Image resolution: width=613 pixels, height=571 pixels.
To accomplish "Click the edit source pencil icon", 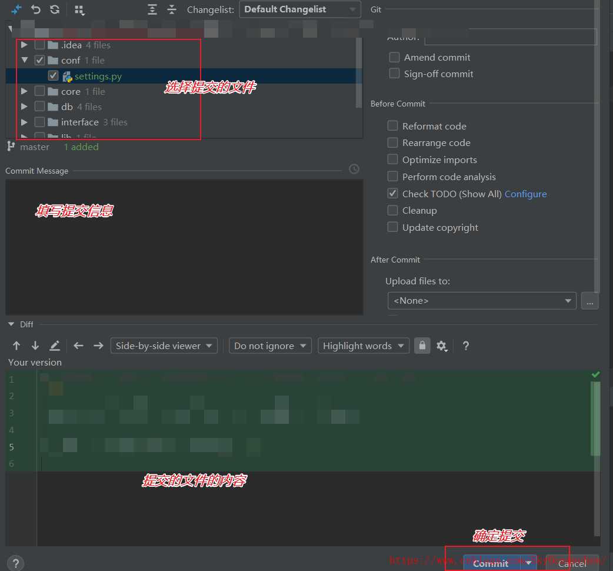I will coord(55,346).
